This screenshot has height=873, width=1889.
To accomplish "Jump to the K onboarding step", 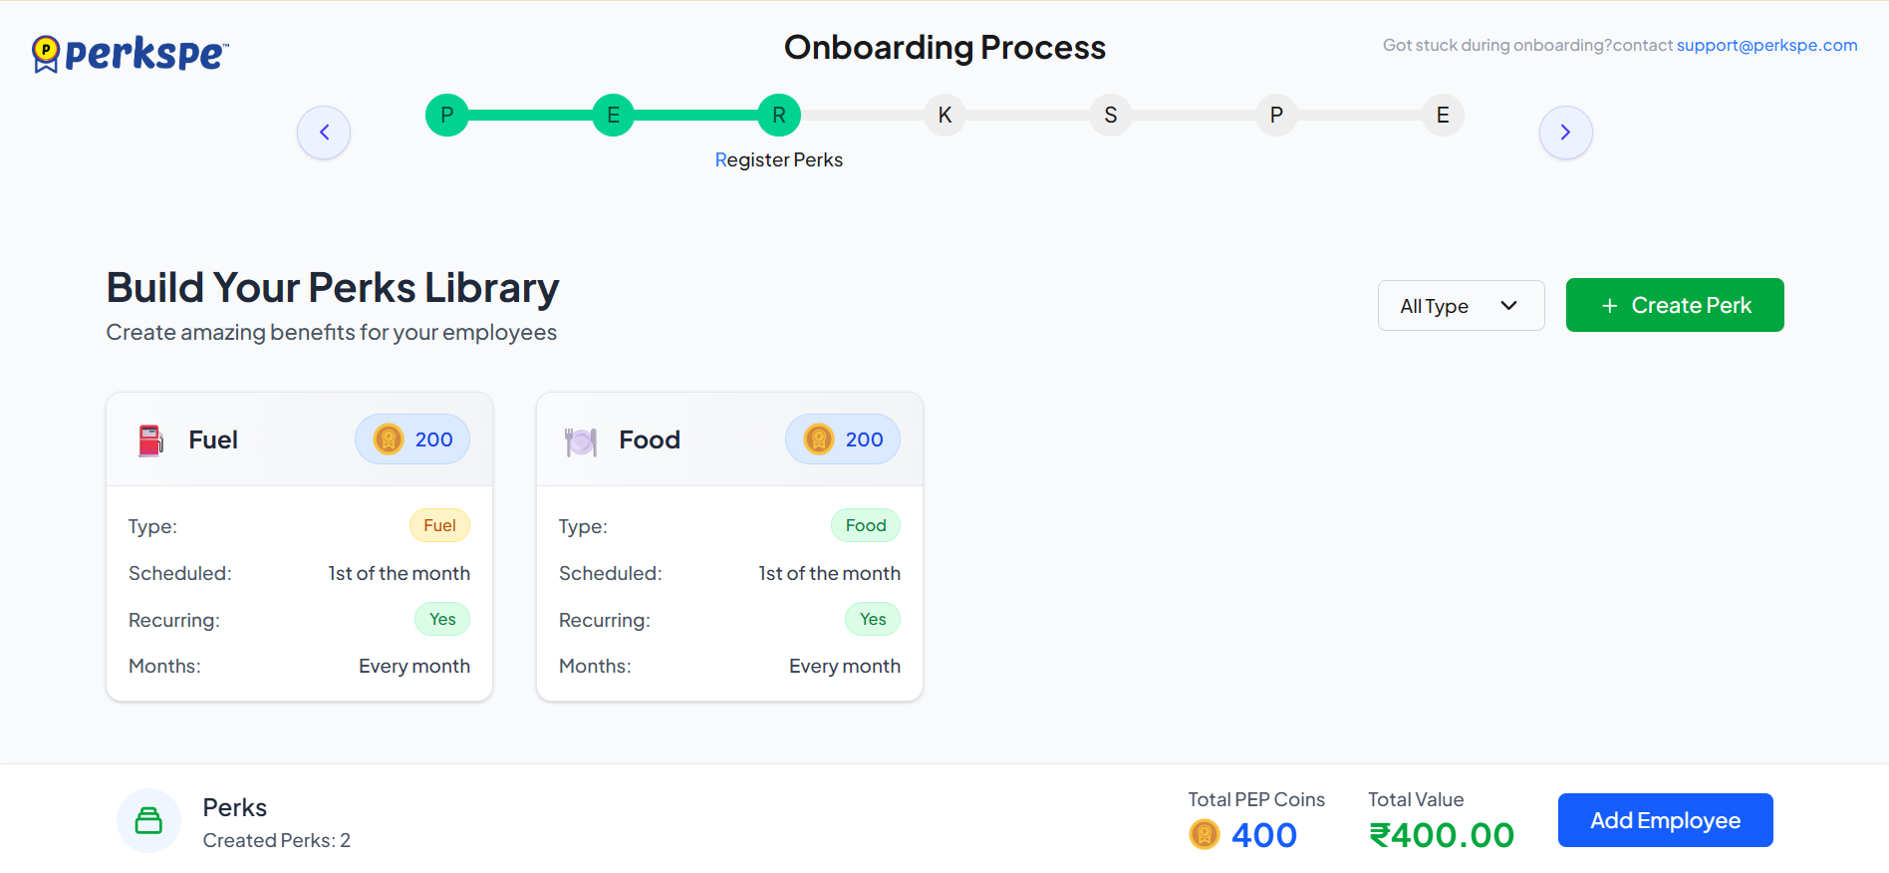I will [944, 116].
